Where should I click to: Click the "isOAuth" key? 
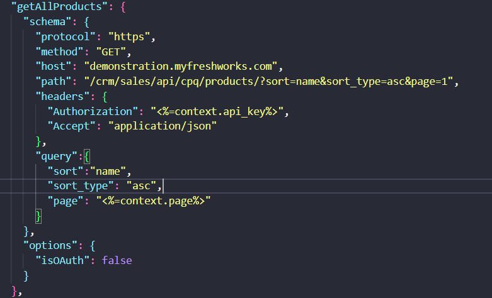point(62,260)
